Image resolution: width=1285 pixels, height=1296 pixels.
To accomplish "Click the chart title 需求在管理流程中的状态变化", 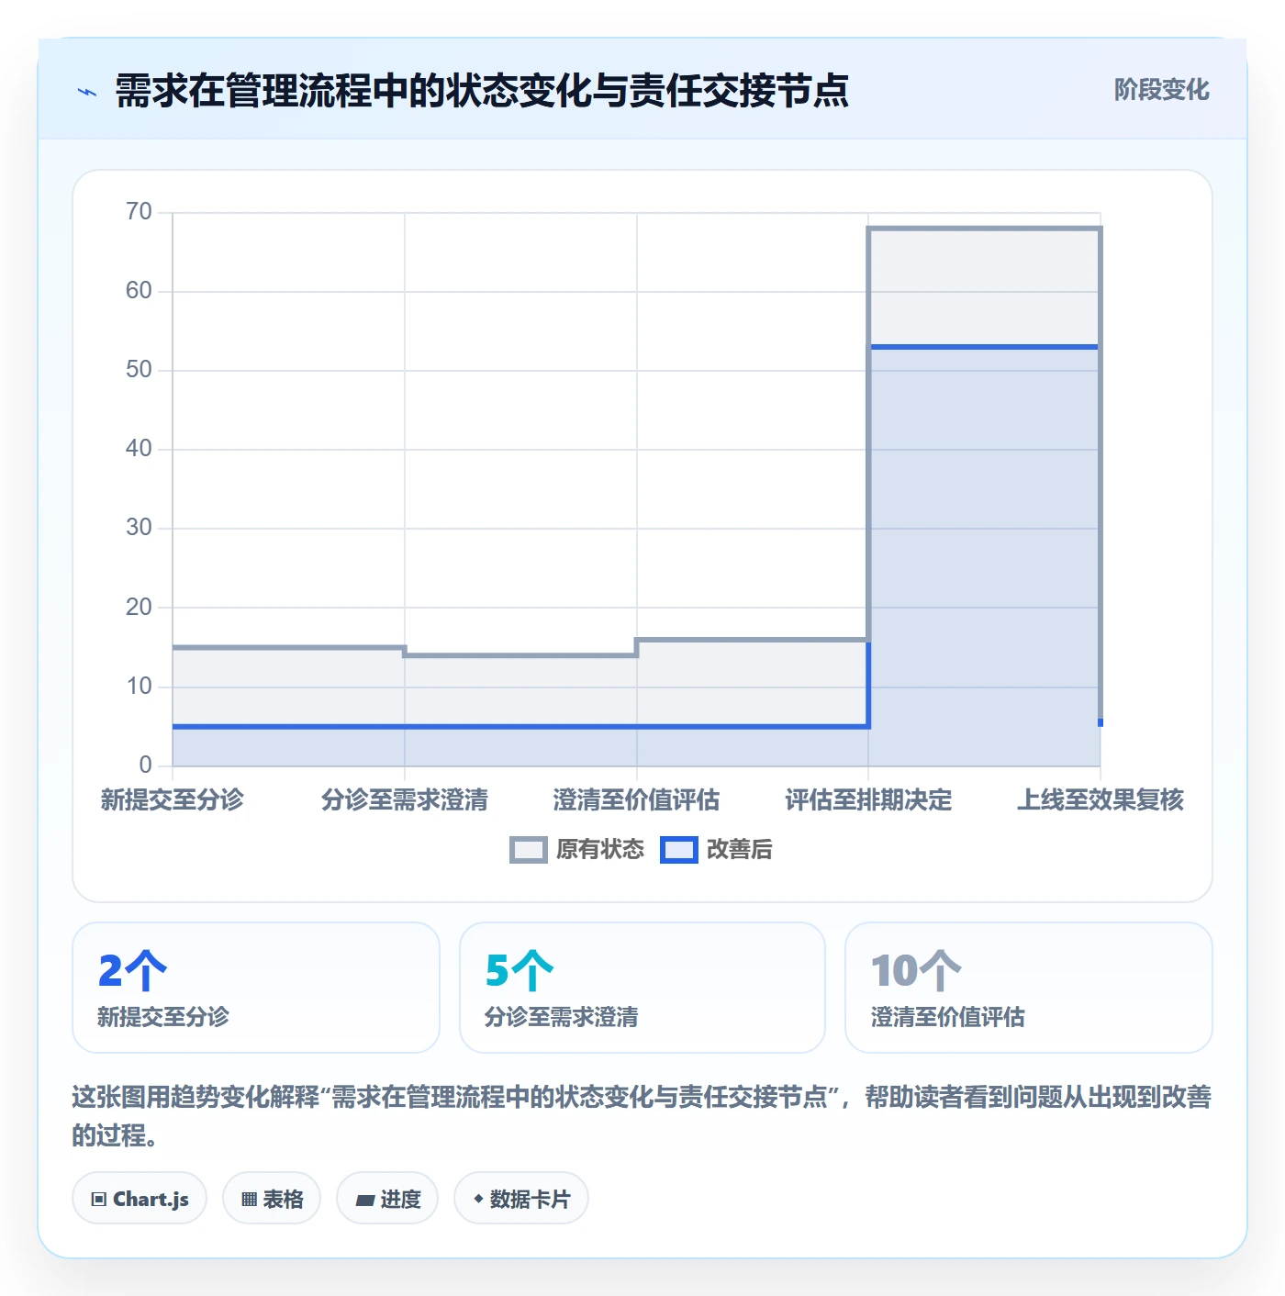I will pyautogui.click(x=482, y=91).
